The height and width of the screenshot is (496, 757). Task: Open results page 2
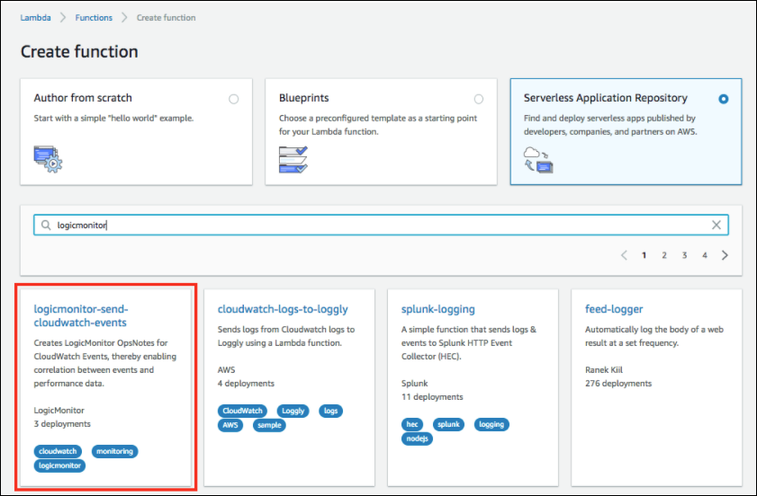[664, 255]
